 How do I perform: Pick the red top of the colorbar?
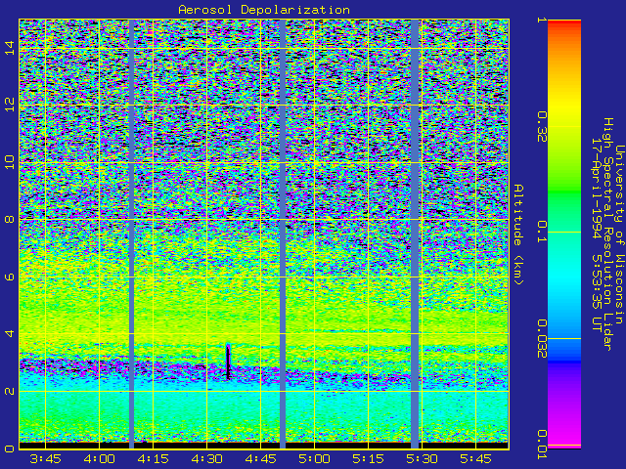point(564,23)
